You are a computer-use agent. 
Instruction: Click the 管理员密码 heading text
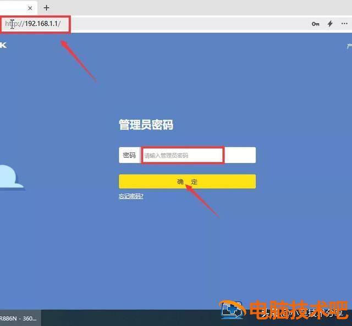(x=146, y=125)
